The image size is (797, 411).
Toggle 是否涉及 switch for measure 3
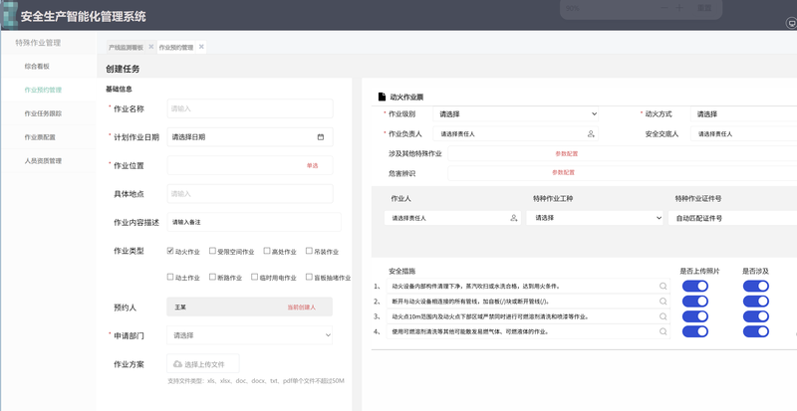(x=756, y=316)
